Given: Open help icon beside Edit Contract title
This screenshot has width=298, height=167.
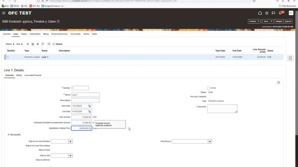Looking at the screenshot, I should [58, 22].
